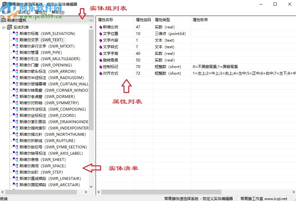Click the 斯维尔表格 (SWR_SHEET) entity icon

(x=15, y=159)
